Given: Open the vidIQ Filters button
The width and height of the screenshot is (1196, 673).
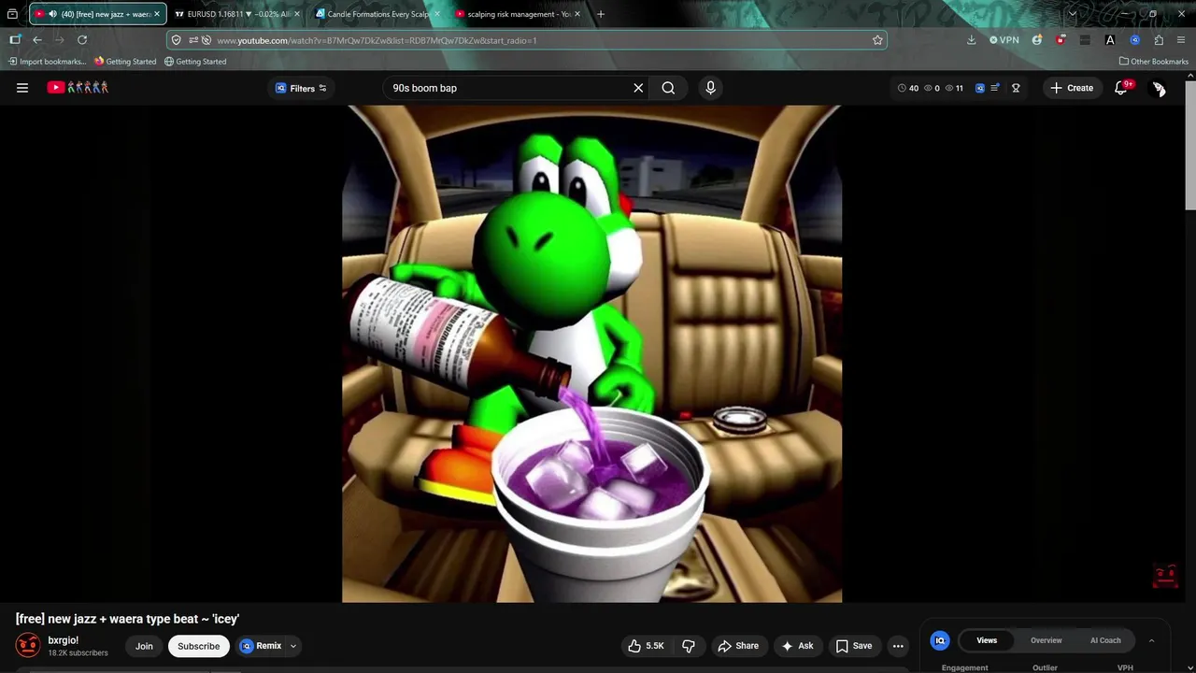Looking at the screenshot, I should click(301, 88).
